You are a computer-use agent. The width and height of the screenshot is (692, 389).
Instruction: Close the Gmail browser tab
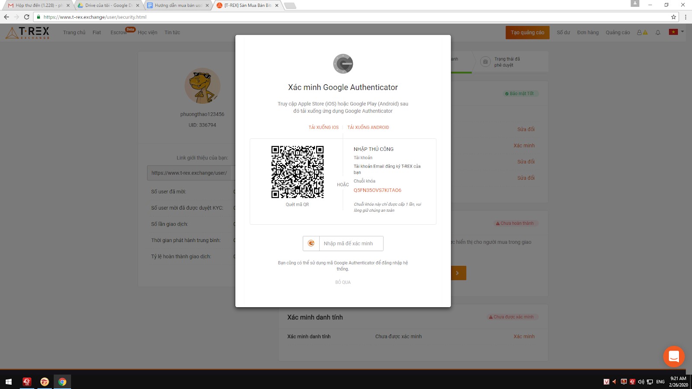(x=68, y=6)
